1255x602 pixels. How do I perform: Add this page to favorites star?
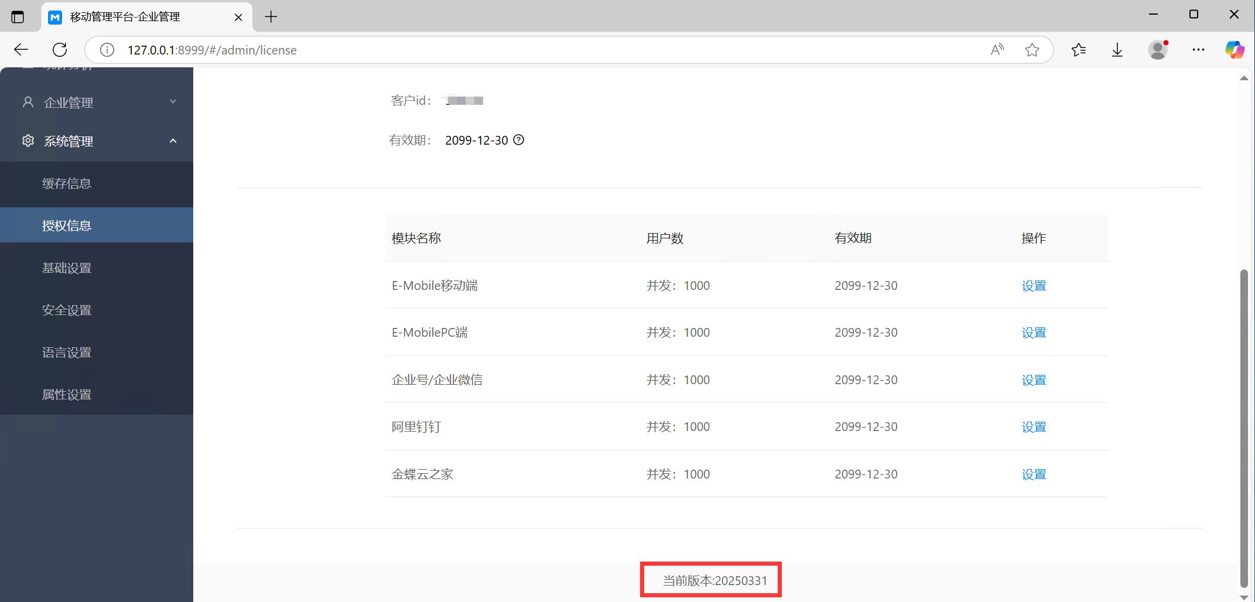coord(1032,50)
